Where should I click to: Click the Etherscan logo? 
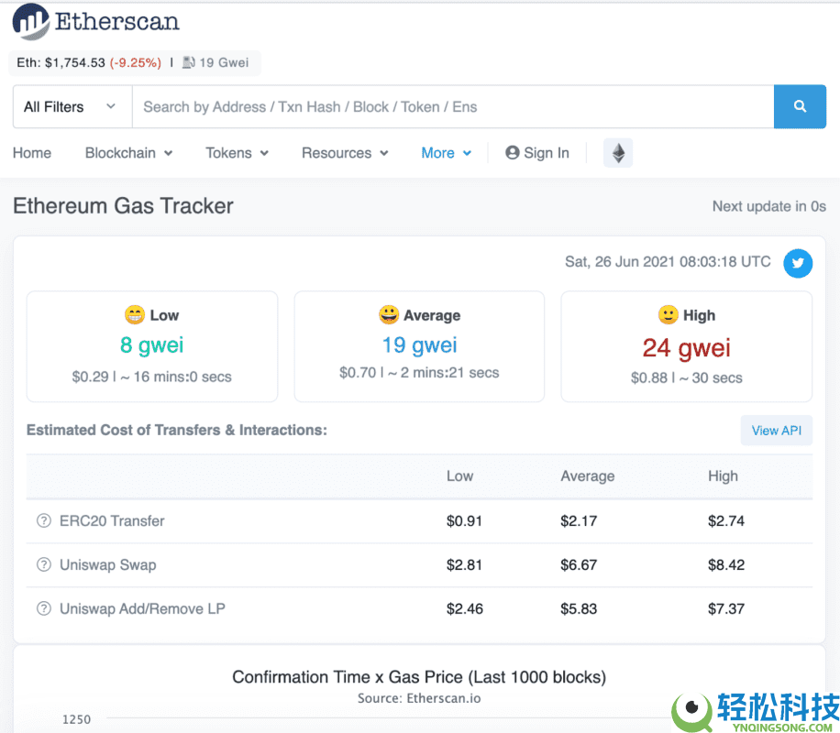click(96, 22)
